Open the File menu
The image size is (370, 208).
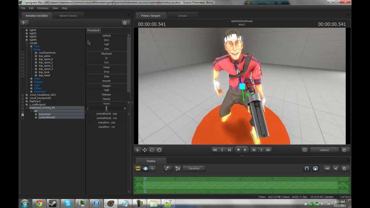pyautogui.click(x=23, y=8)
